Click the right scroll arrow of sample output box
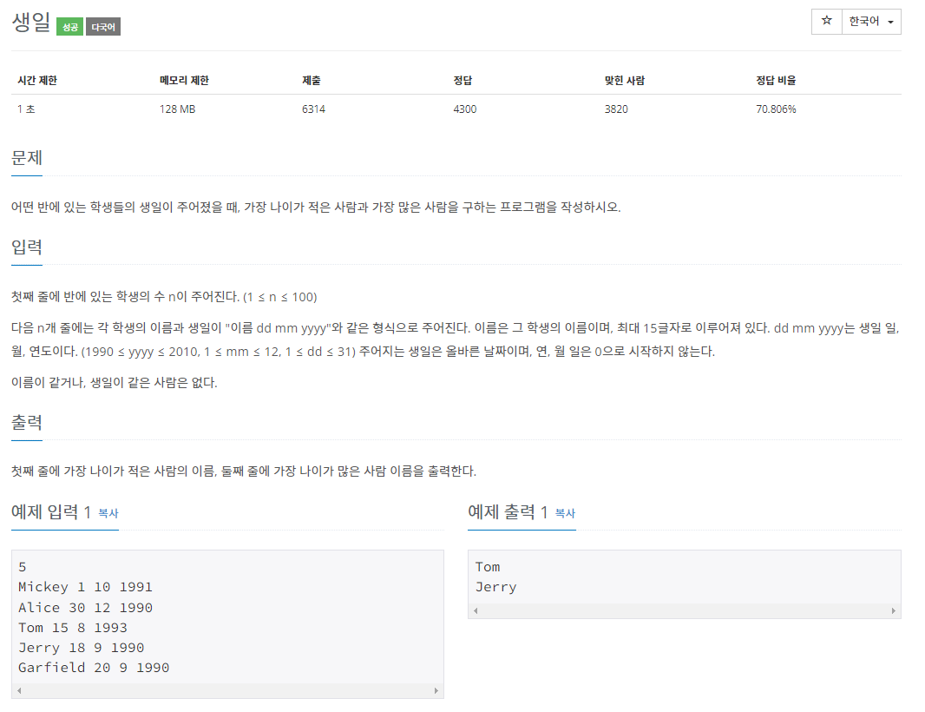This screenshot has height=712, width=925. pyautogui.click(x=894, y=610)
